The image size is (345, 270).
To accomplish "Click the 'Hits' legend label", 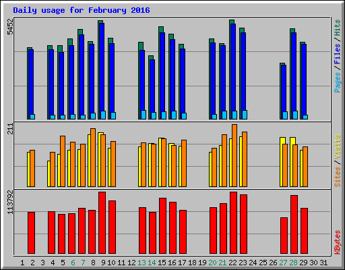I will click(338, 28).
